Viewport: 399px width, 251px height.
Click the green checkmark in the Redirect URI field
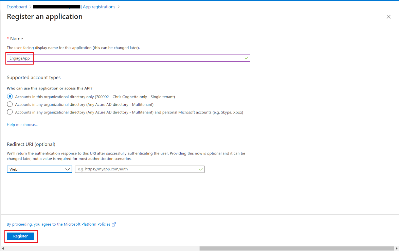pyautogui.click(x=201, y=169)
